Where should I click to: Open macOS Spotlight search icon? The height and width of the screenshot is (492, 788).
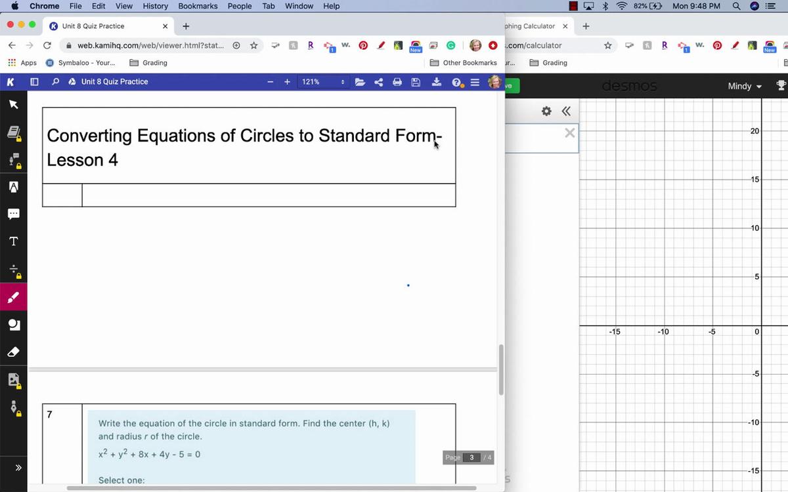737,6
